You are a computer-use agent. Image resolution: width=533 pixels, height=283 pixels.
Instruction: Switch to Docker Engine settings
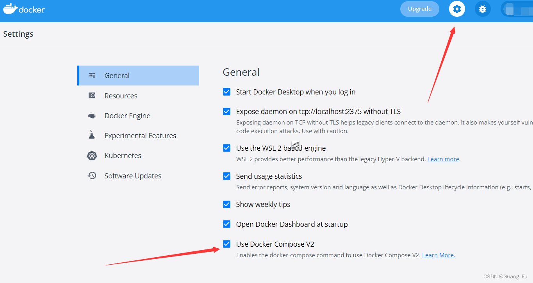coord(138,116)
